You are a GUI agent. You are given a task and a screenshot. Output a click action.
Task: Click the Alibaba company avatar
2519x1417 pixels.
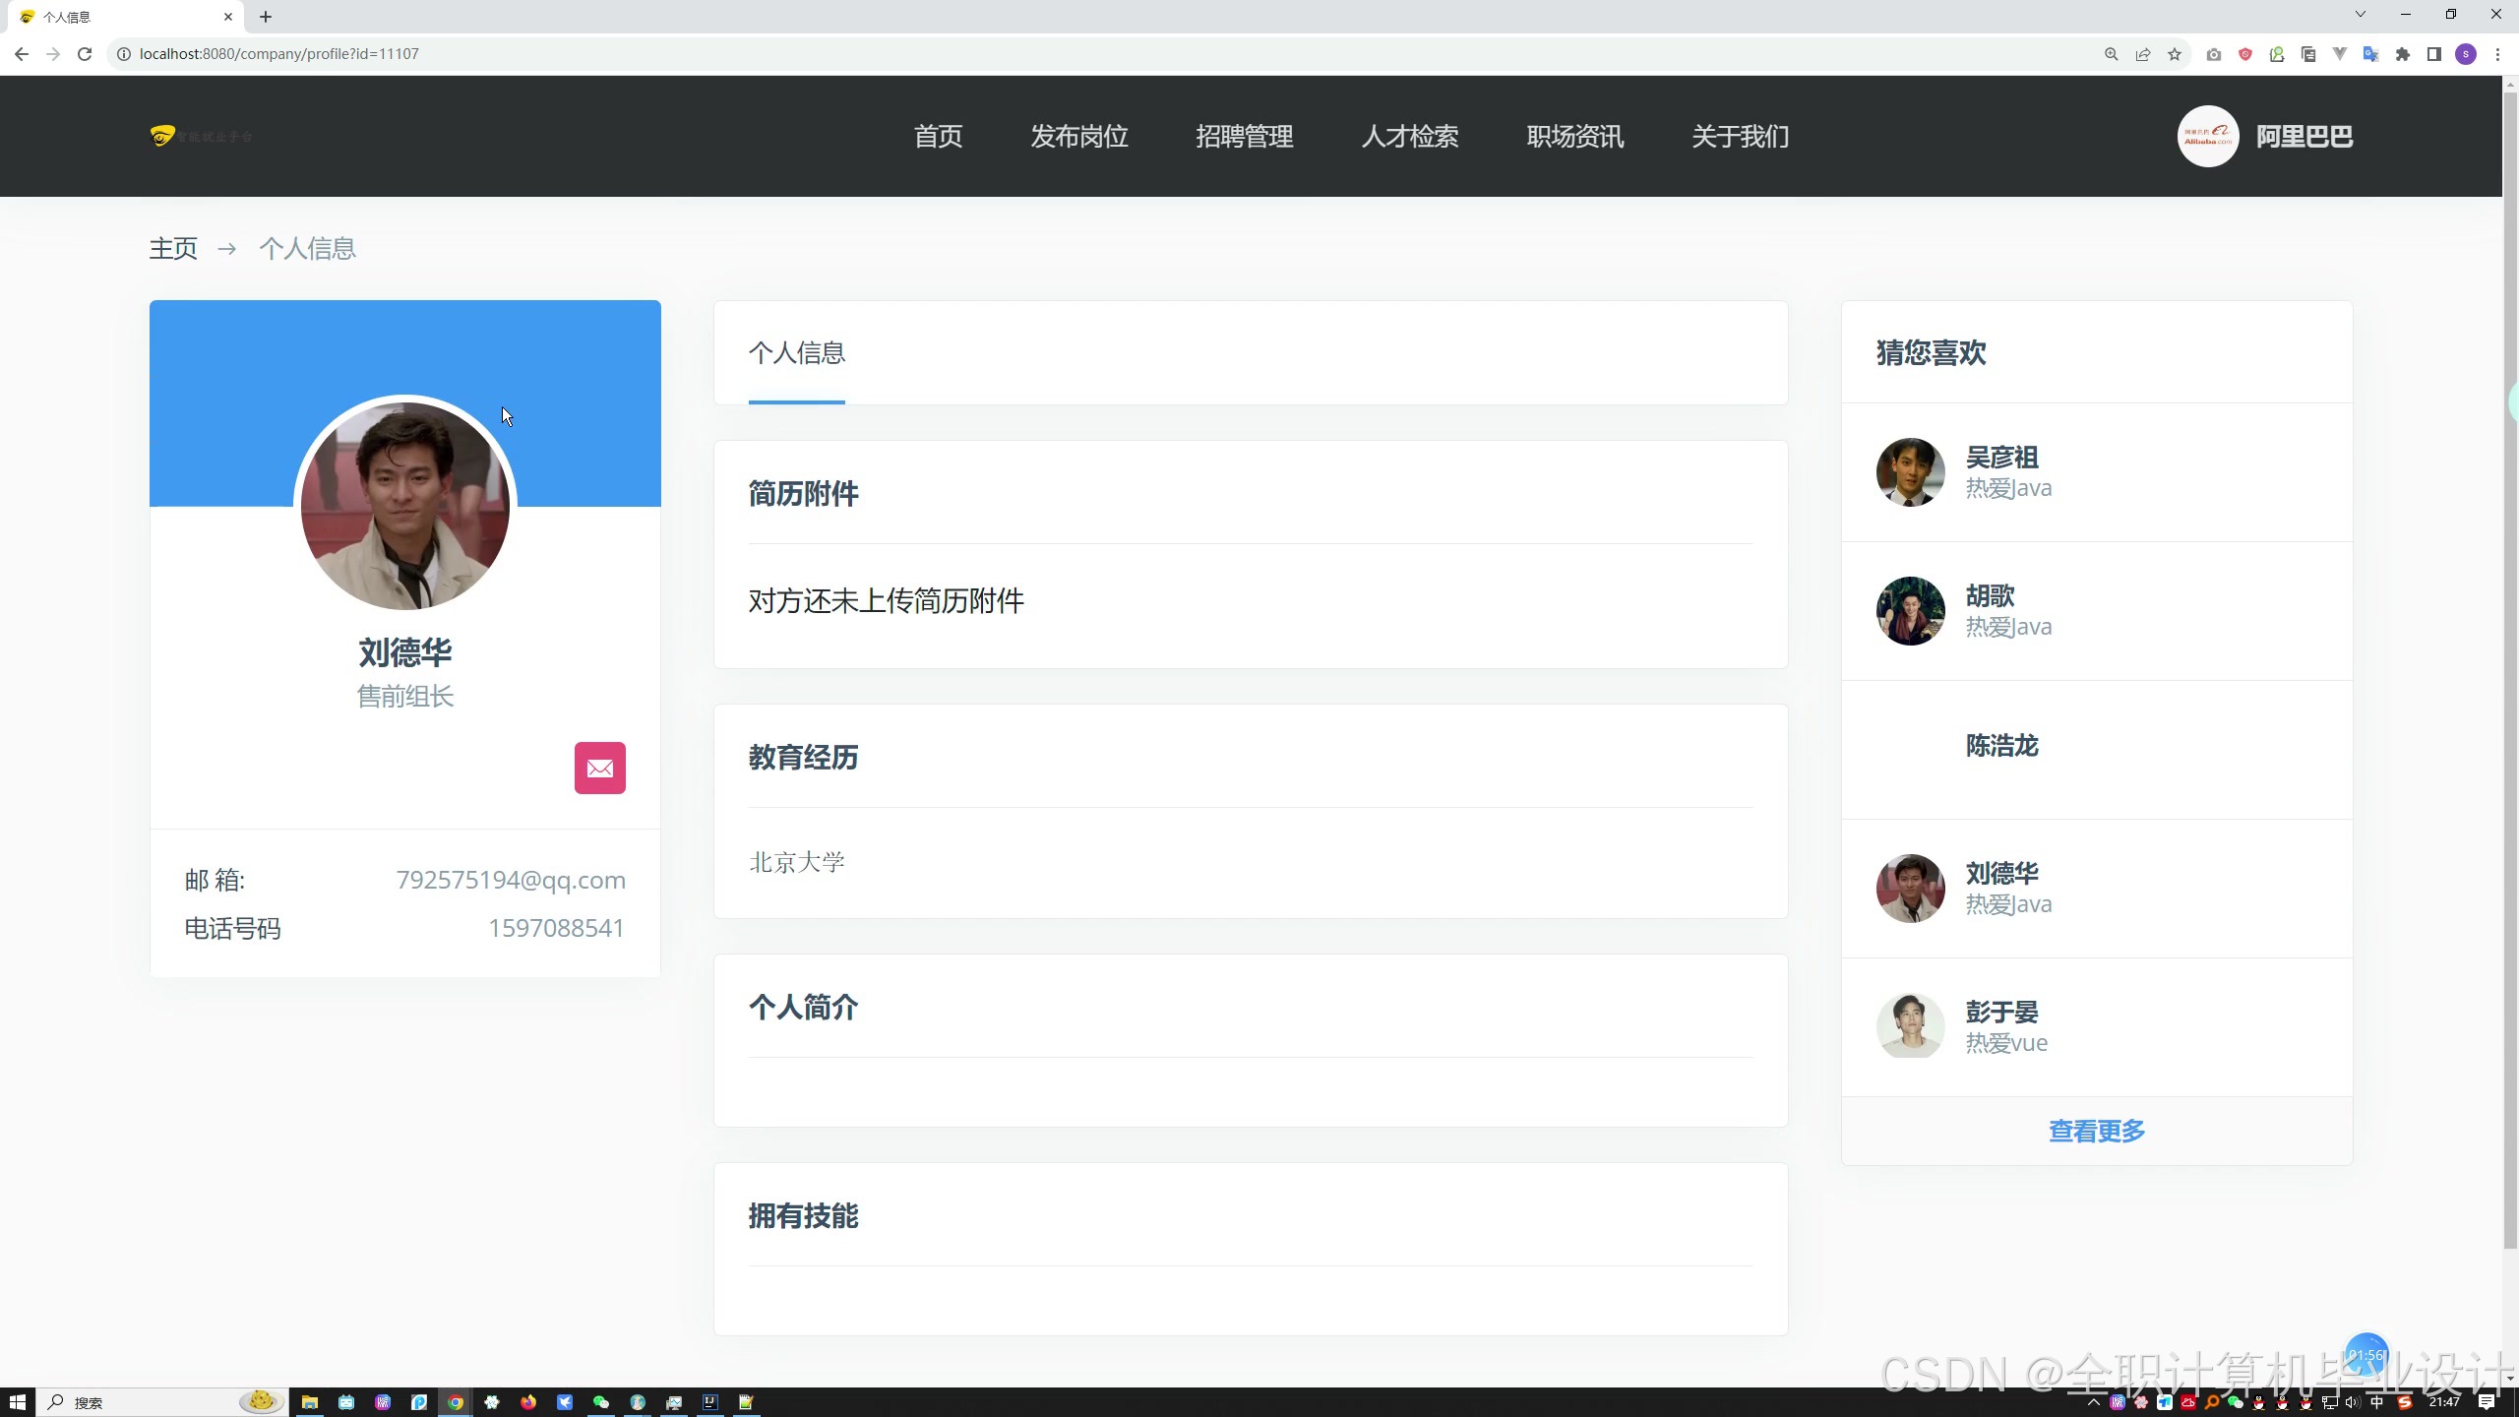[x=2207, y=137]
